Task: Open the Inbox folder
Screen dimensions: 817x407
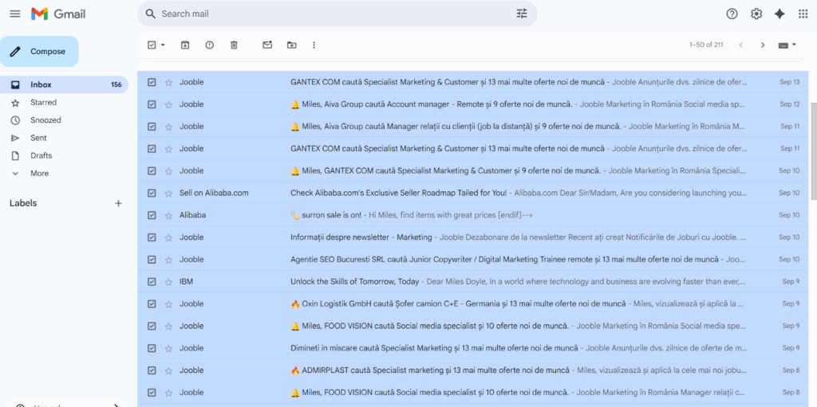Action: coord(64,85)
